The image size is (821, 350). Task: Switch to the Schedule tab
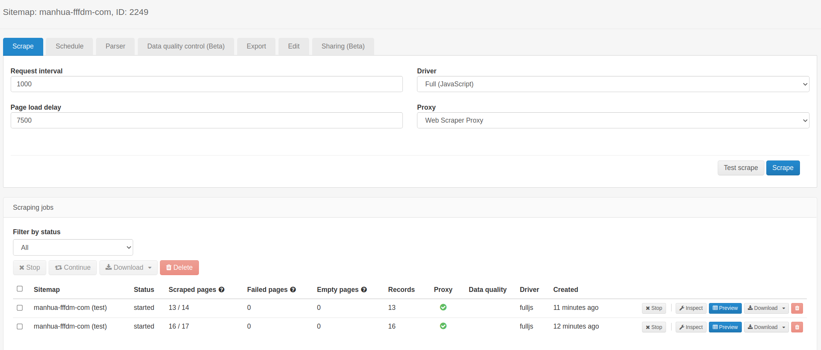69,46
